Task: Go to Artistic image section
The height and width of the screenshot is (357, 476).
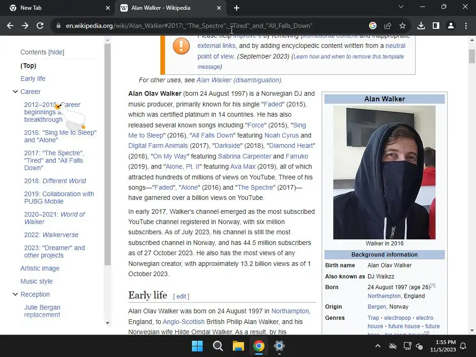Action: point(40,268)
